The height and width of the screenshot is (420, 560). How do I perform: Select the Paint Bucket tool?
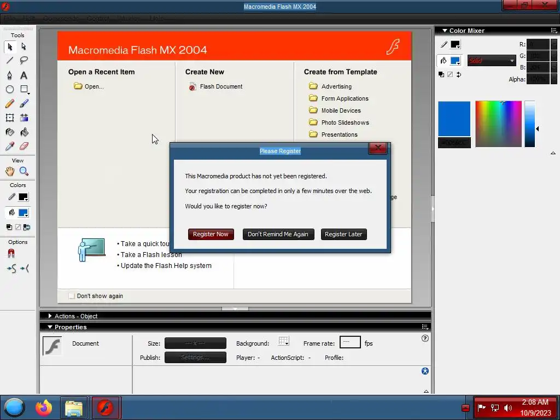[x=24, y=132]
